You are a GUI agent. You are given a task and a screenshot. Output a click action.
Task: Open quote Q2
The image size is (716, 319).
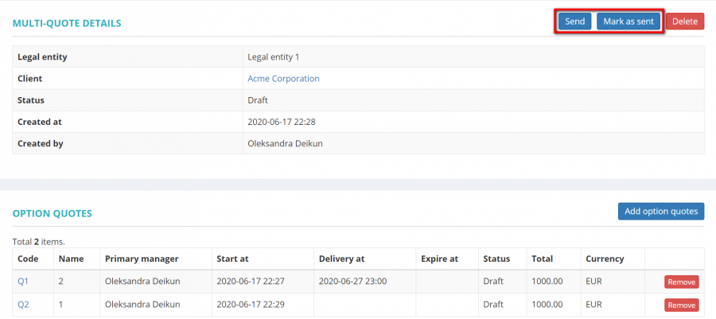[x=23, y=304]
